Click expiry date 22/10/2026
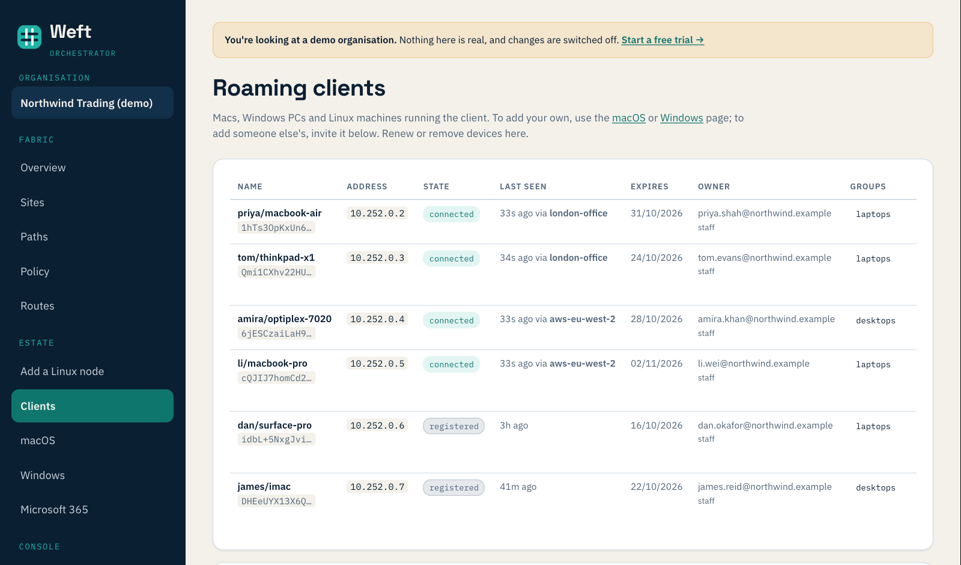The height and width of the screenshot is (565, 961). [x=656, y=487]
